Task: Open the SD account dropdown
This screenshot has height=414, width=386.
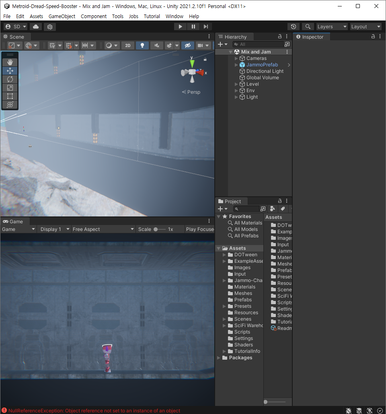Action: coord(16,27)
